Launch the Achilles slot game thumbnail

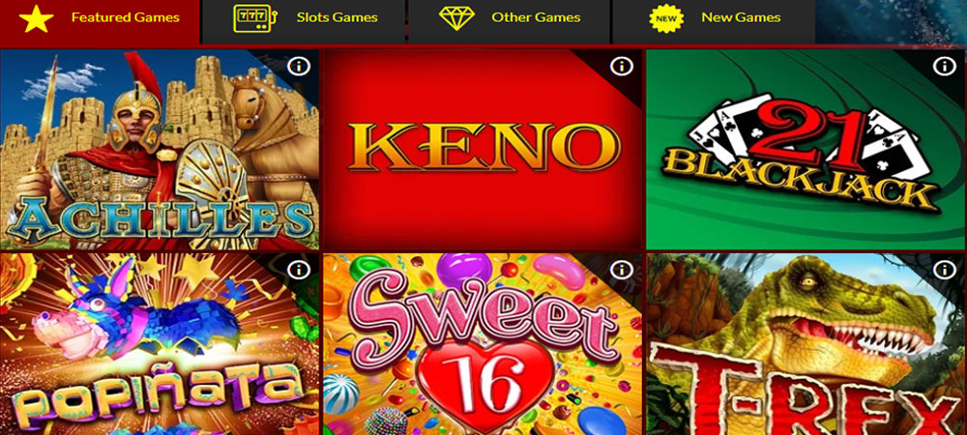click(x=160, y=150)
